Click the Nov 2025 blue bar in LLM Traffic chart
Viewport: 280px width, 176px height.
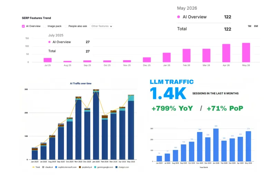coord(200,147)
